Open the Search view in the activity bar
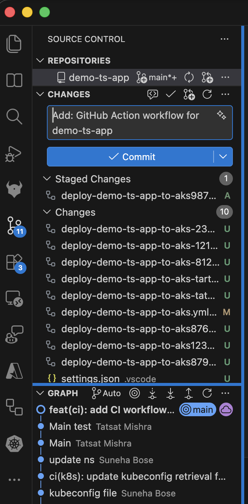 (x=14, y=117)
